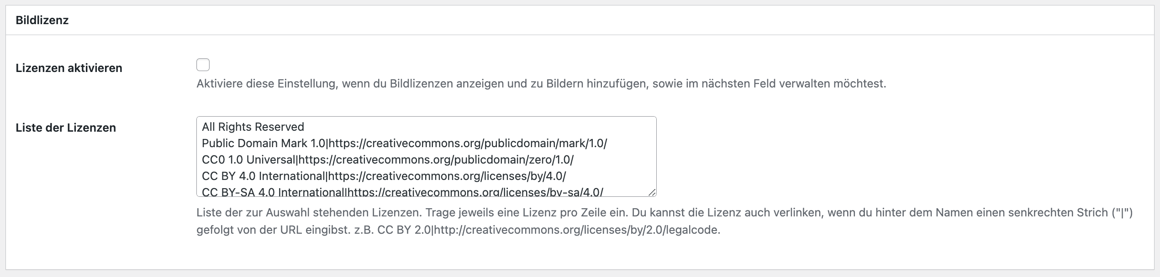
Task: Place cursor on All Rights Reserved line
Action: pyautogui.click(x=253, y=127)
